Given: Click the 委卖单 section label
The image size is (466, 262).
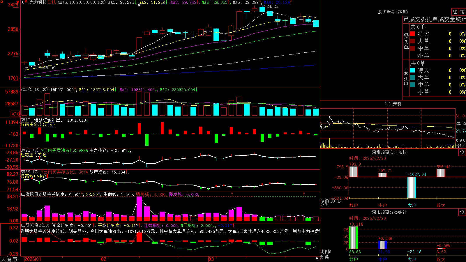Looking at the screenshot, I should (406, 78).
